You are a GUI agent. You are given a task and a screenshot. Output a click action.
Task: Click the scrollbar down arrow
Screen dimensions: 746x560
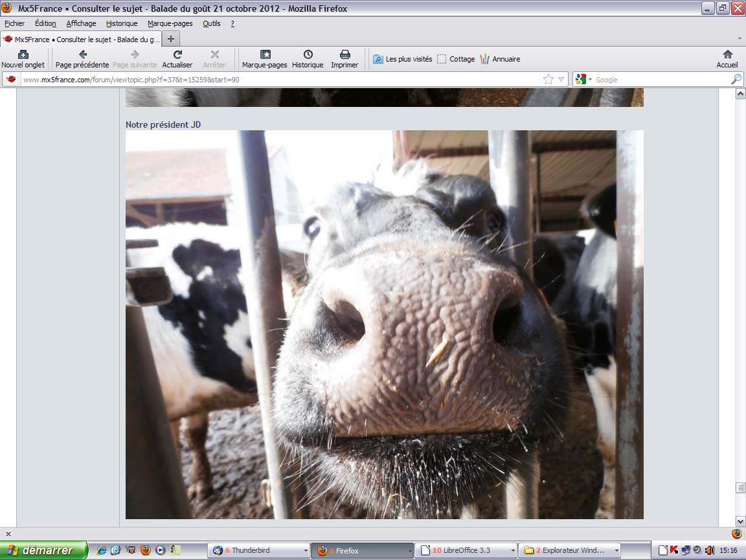coord(740,521)
